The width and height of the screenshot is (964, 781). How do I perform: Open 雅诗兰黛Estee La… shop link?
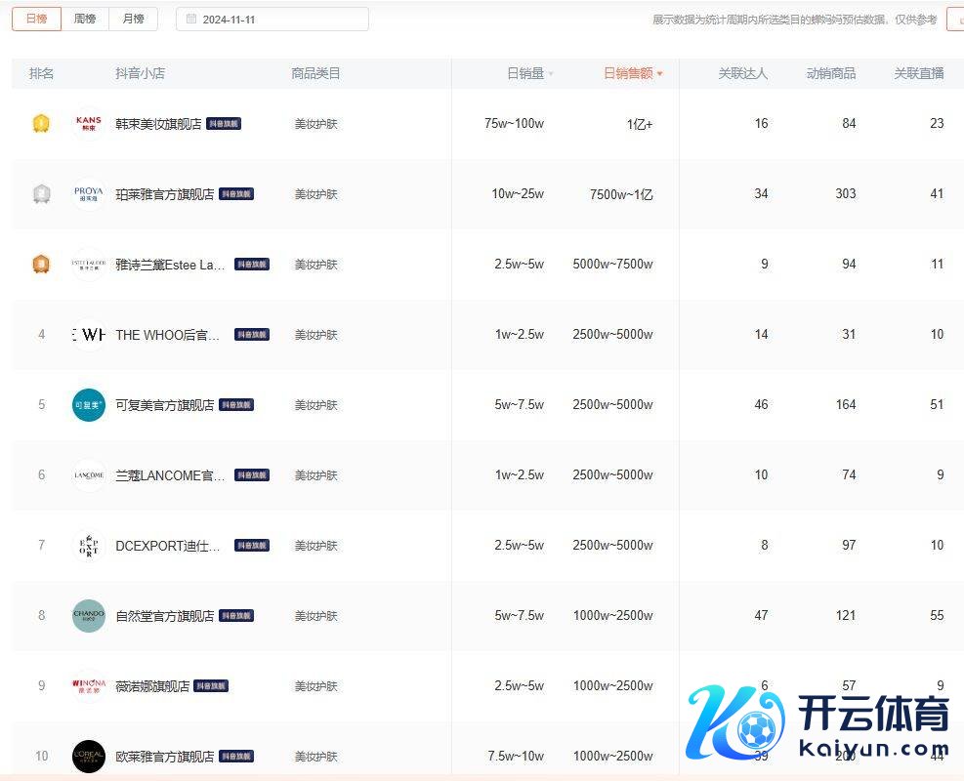170,265
